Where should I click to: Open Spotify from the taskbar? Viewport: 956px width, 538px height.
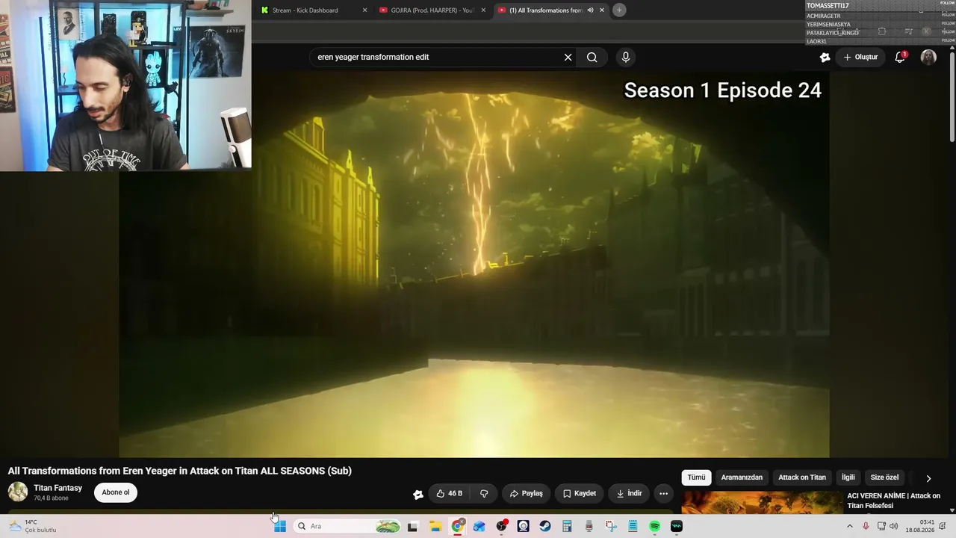[x=655, y=526]
